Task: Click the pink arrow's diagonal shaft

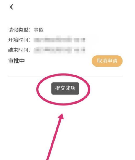Action: click(54, 139)
